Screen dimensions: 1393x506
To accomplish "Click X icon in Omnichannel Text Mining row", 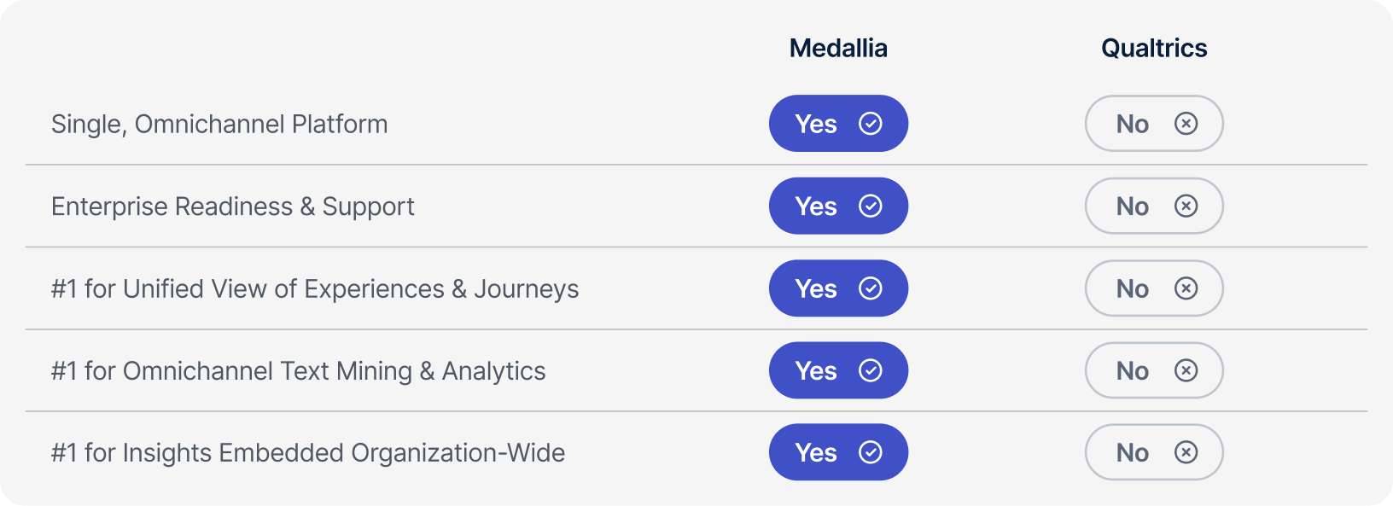I will (x=1186, y=370).
